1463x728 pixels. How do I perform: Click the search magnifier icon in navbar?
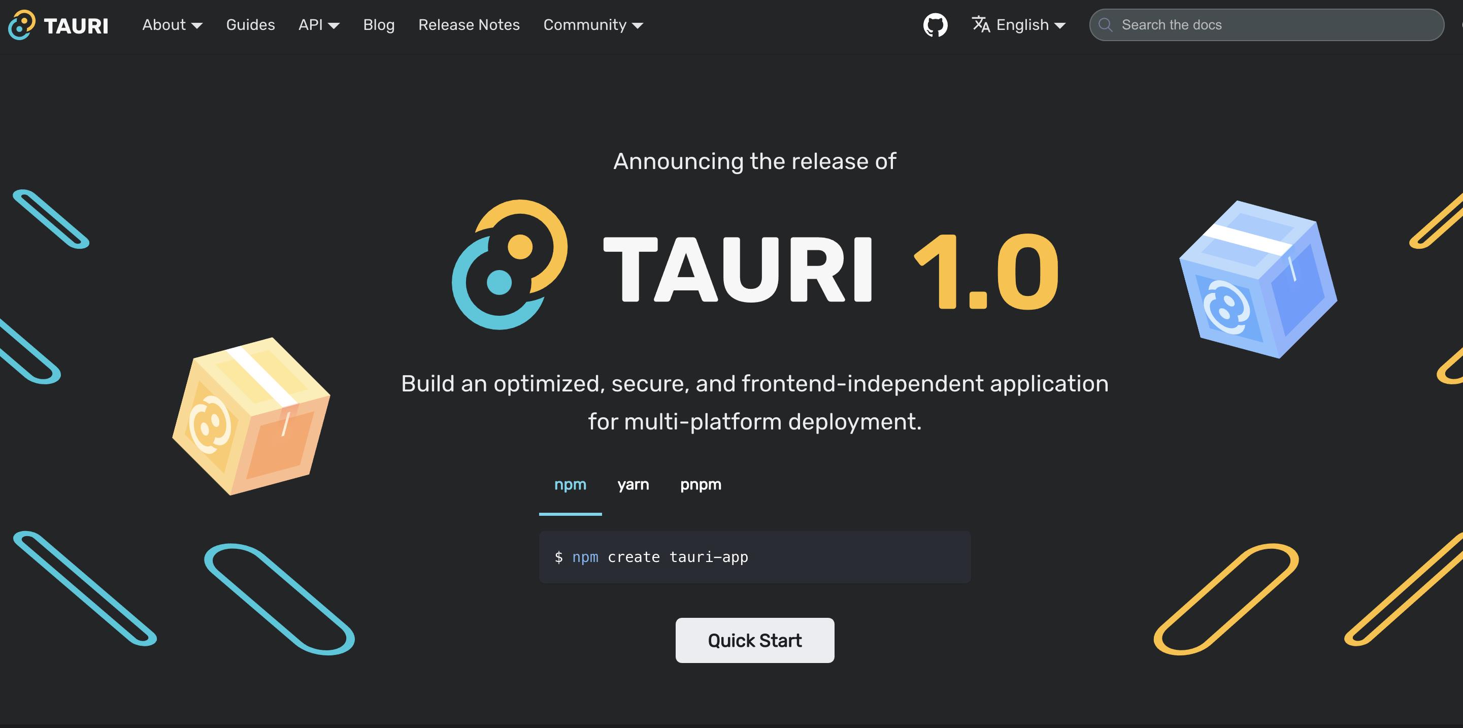coord(1107,24)
